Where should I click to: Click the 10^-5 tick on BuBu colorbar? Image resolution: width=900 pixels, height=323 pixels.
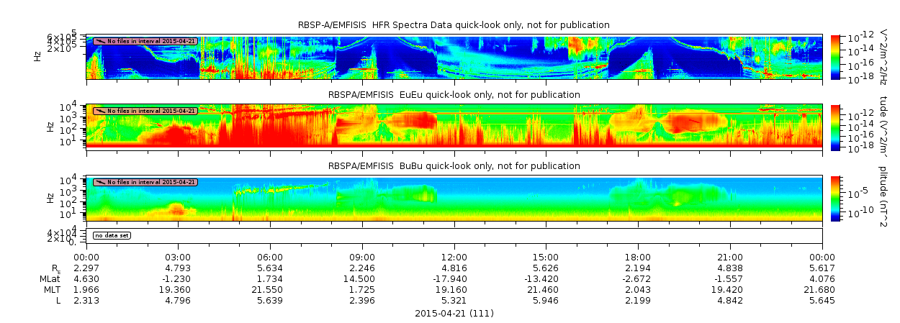857,192
